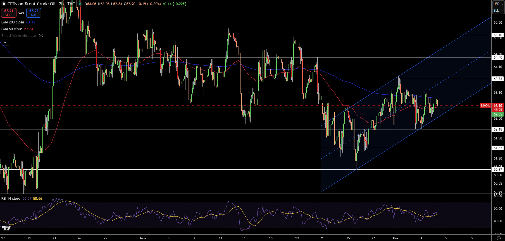Click the green market status dot
This screenshot has height=241, width=505.
(80, 4)
